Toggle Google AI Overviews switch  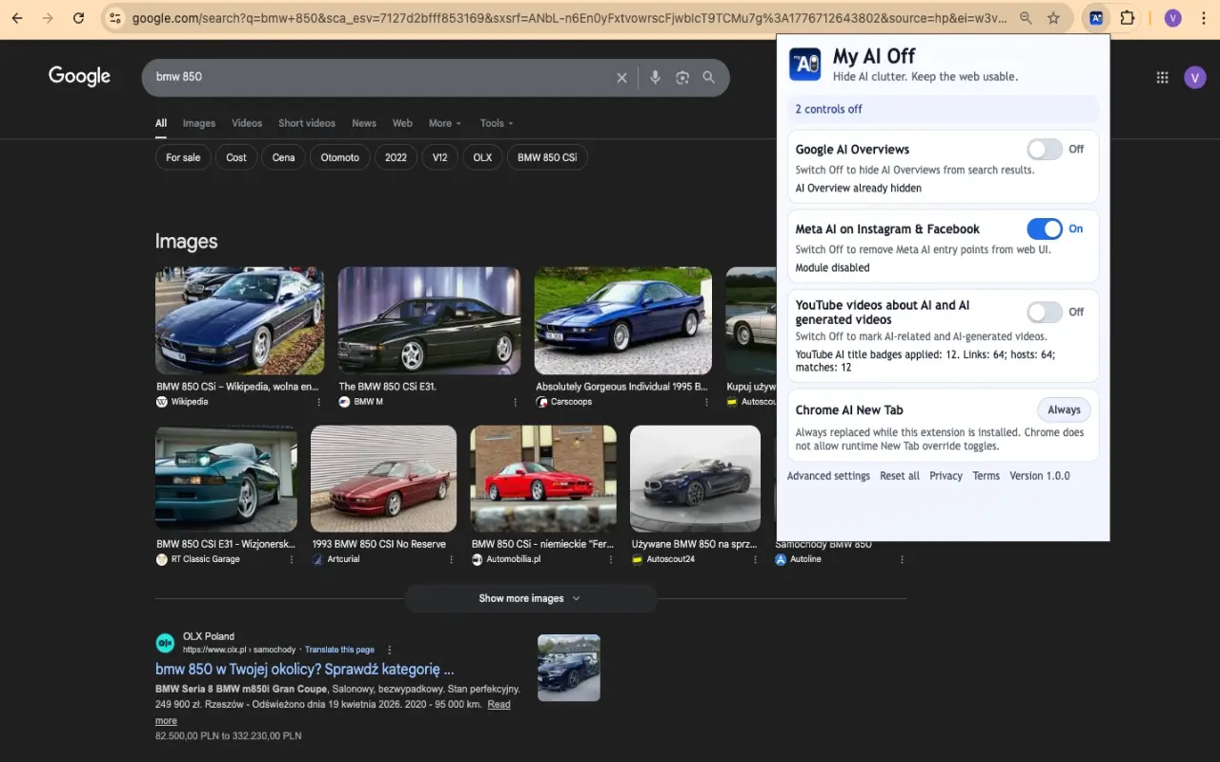(1045, 149)
